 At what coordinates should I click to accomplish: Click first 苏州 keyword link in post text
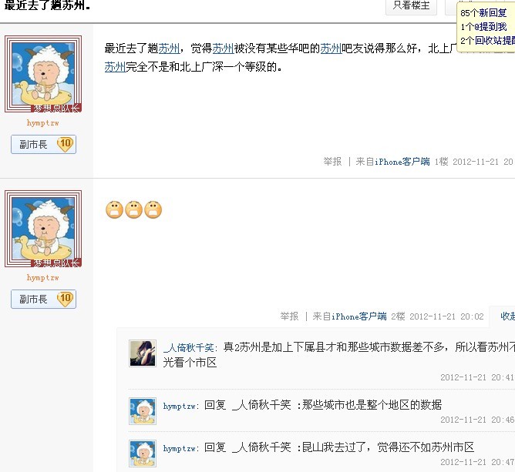(169, 49)
